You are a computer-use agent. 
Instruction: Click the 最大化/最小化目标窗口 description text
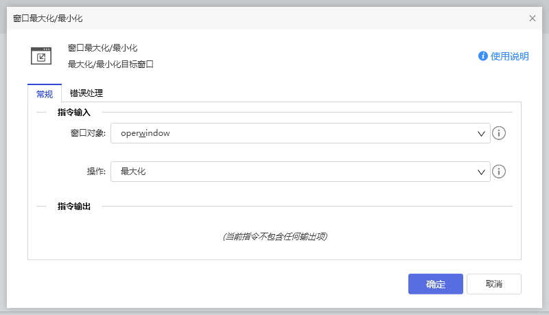tap(110, 65)
